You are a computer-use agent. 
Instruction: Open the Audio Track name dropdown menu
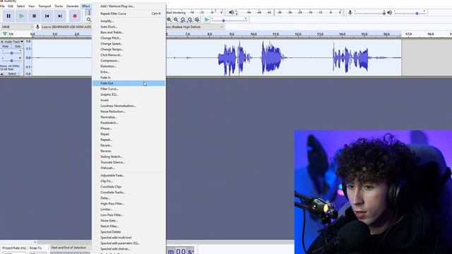click(x=14, y=42)
